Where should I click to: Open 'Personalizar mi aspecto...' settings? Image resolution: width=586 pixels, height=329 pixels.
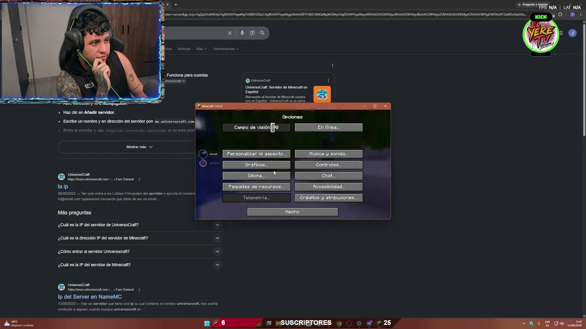tap(256, 154)
